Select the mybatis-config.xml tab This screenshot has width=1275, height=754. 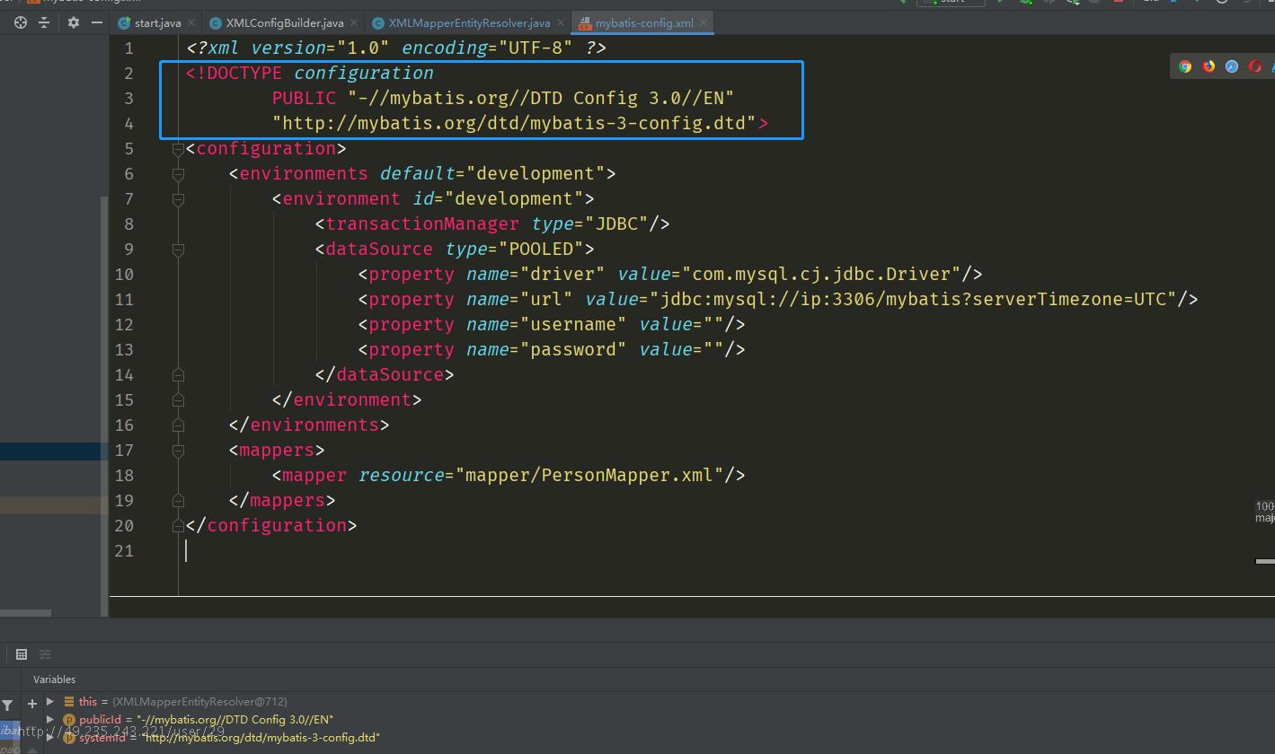[x=643, y=22]
